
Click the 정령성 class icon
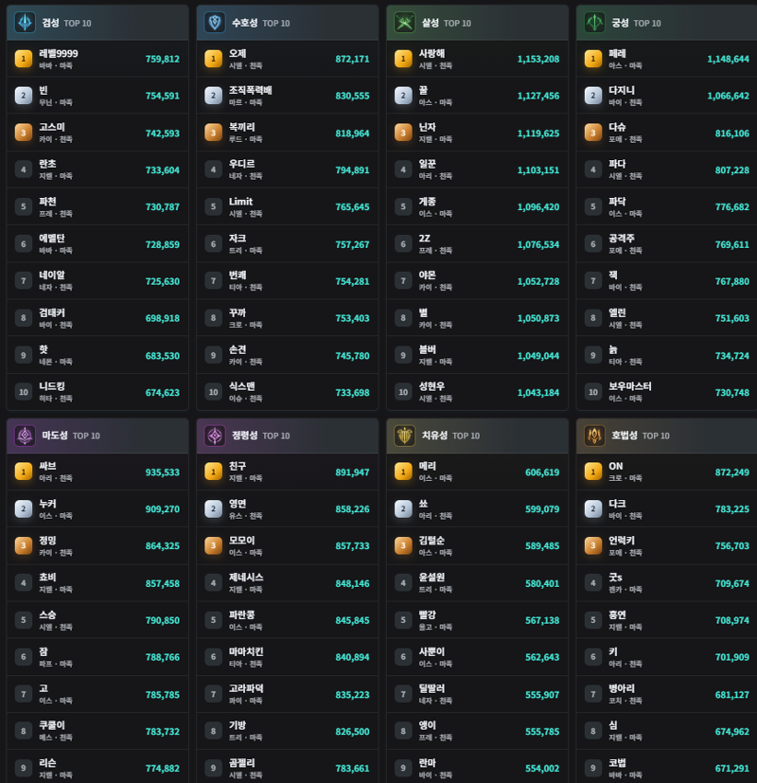pyautogui.click(x=215, y=436)
